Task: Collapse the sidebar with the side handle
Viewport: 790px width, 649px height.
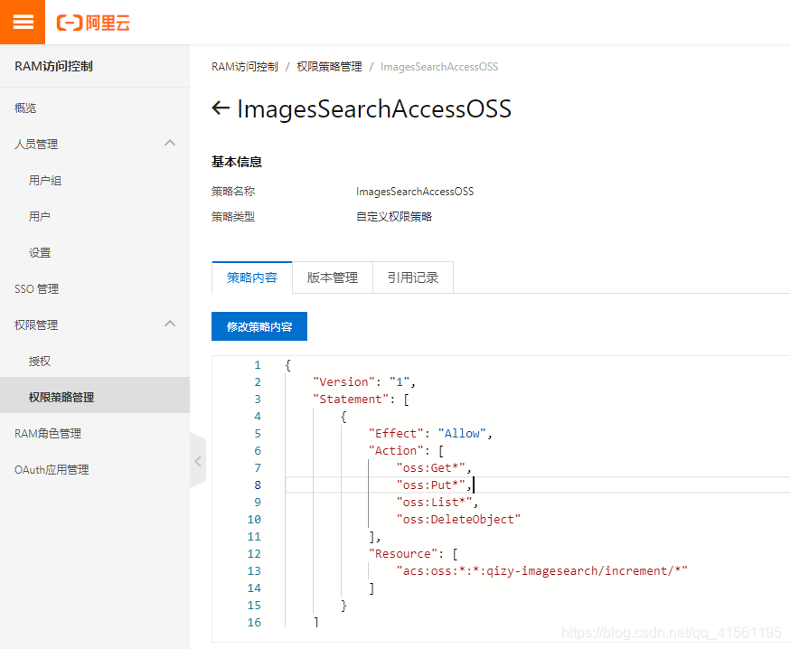Action: point(198,461)
